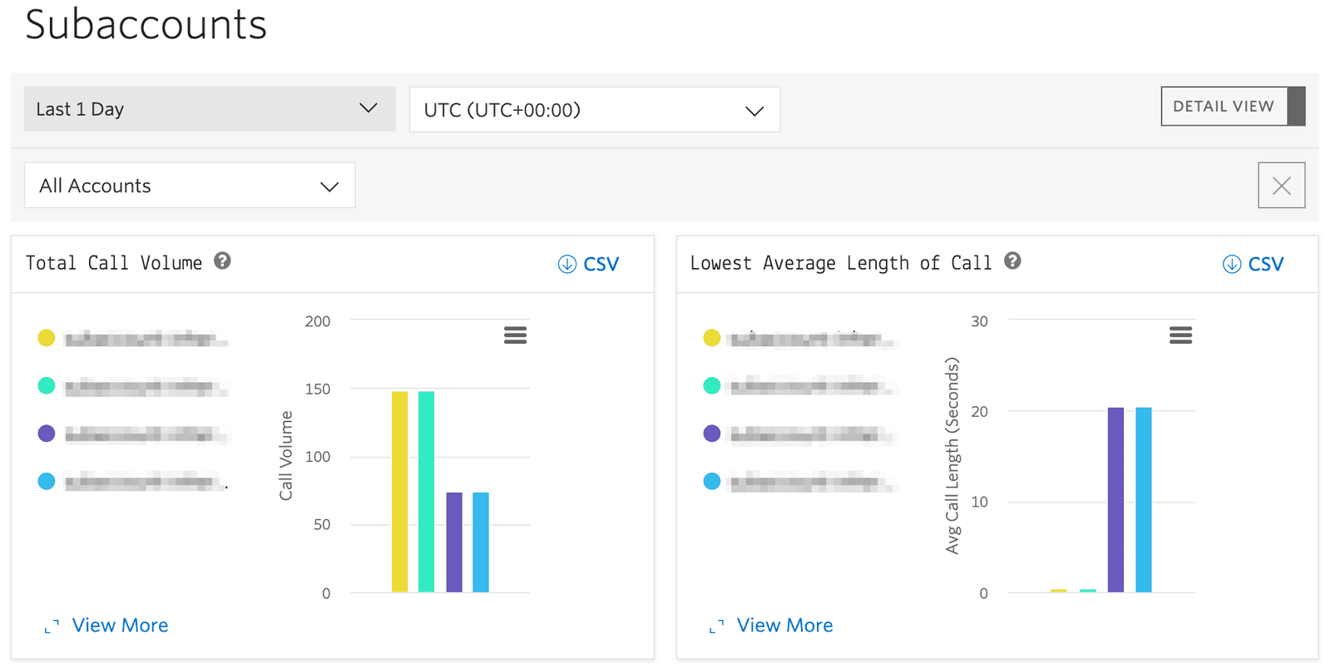1331x669 pixels.
Task: Click the X button to remove filter row
Action: click(x=1281, y=186)
